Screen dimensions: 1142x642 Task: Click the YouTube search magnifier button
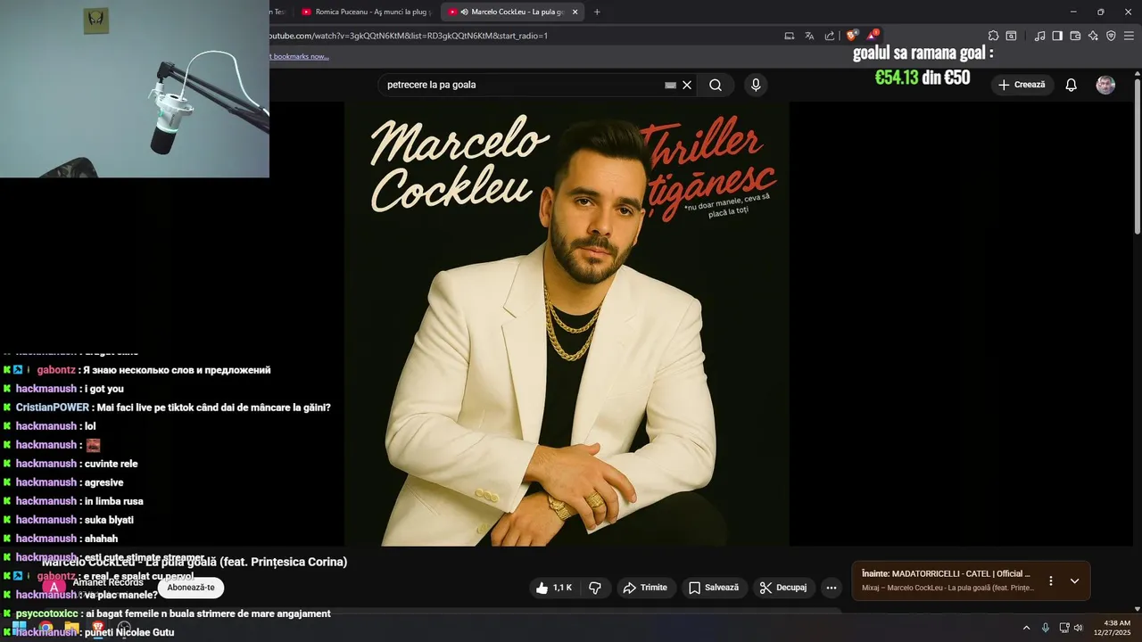click(x=716, y=85)
